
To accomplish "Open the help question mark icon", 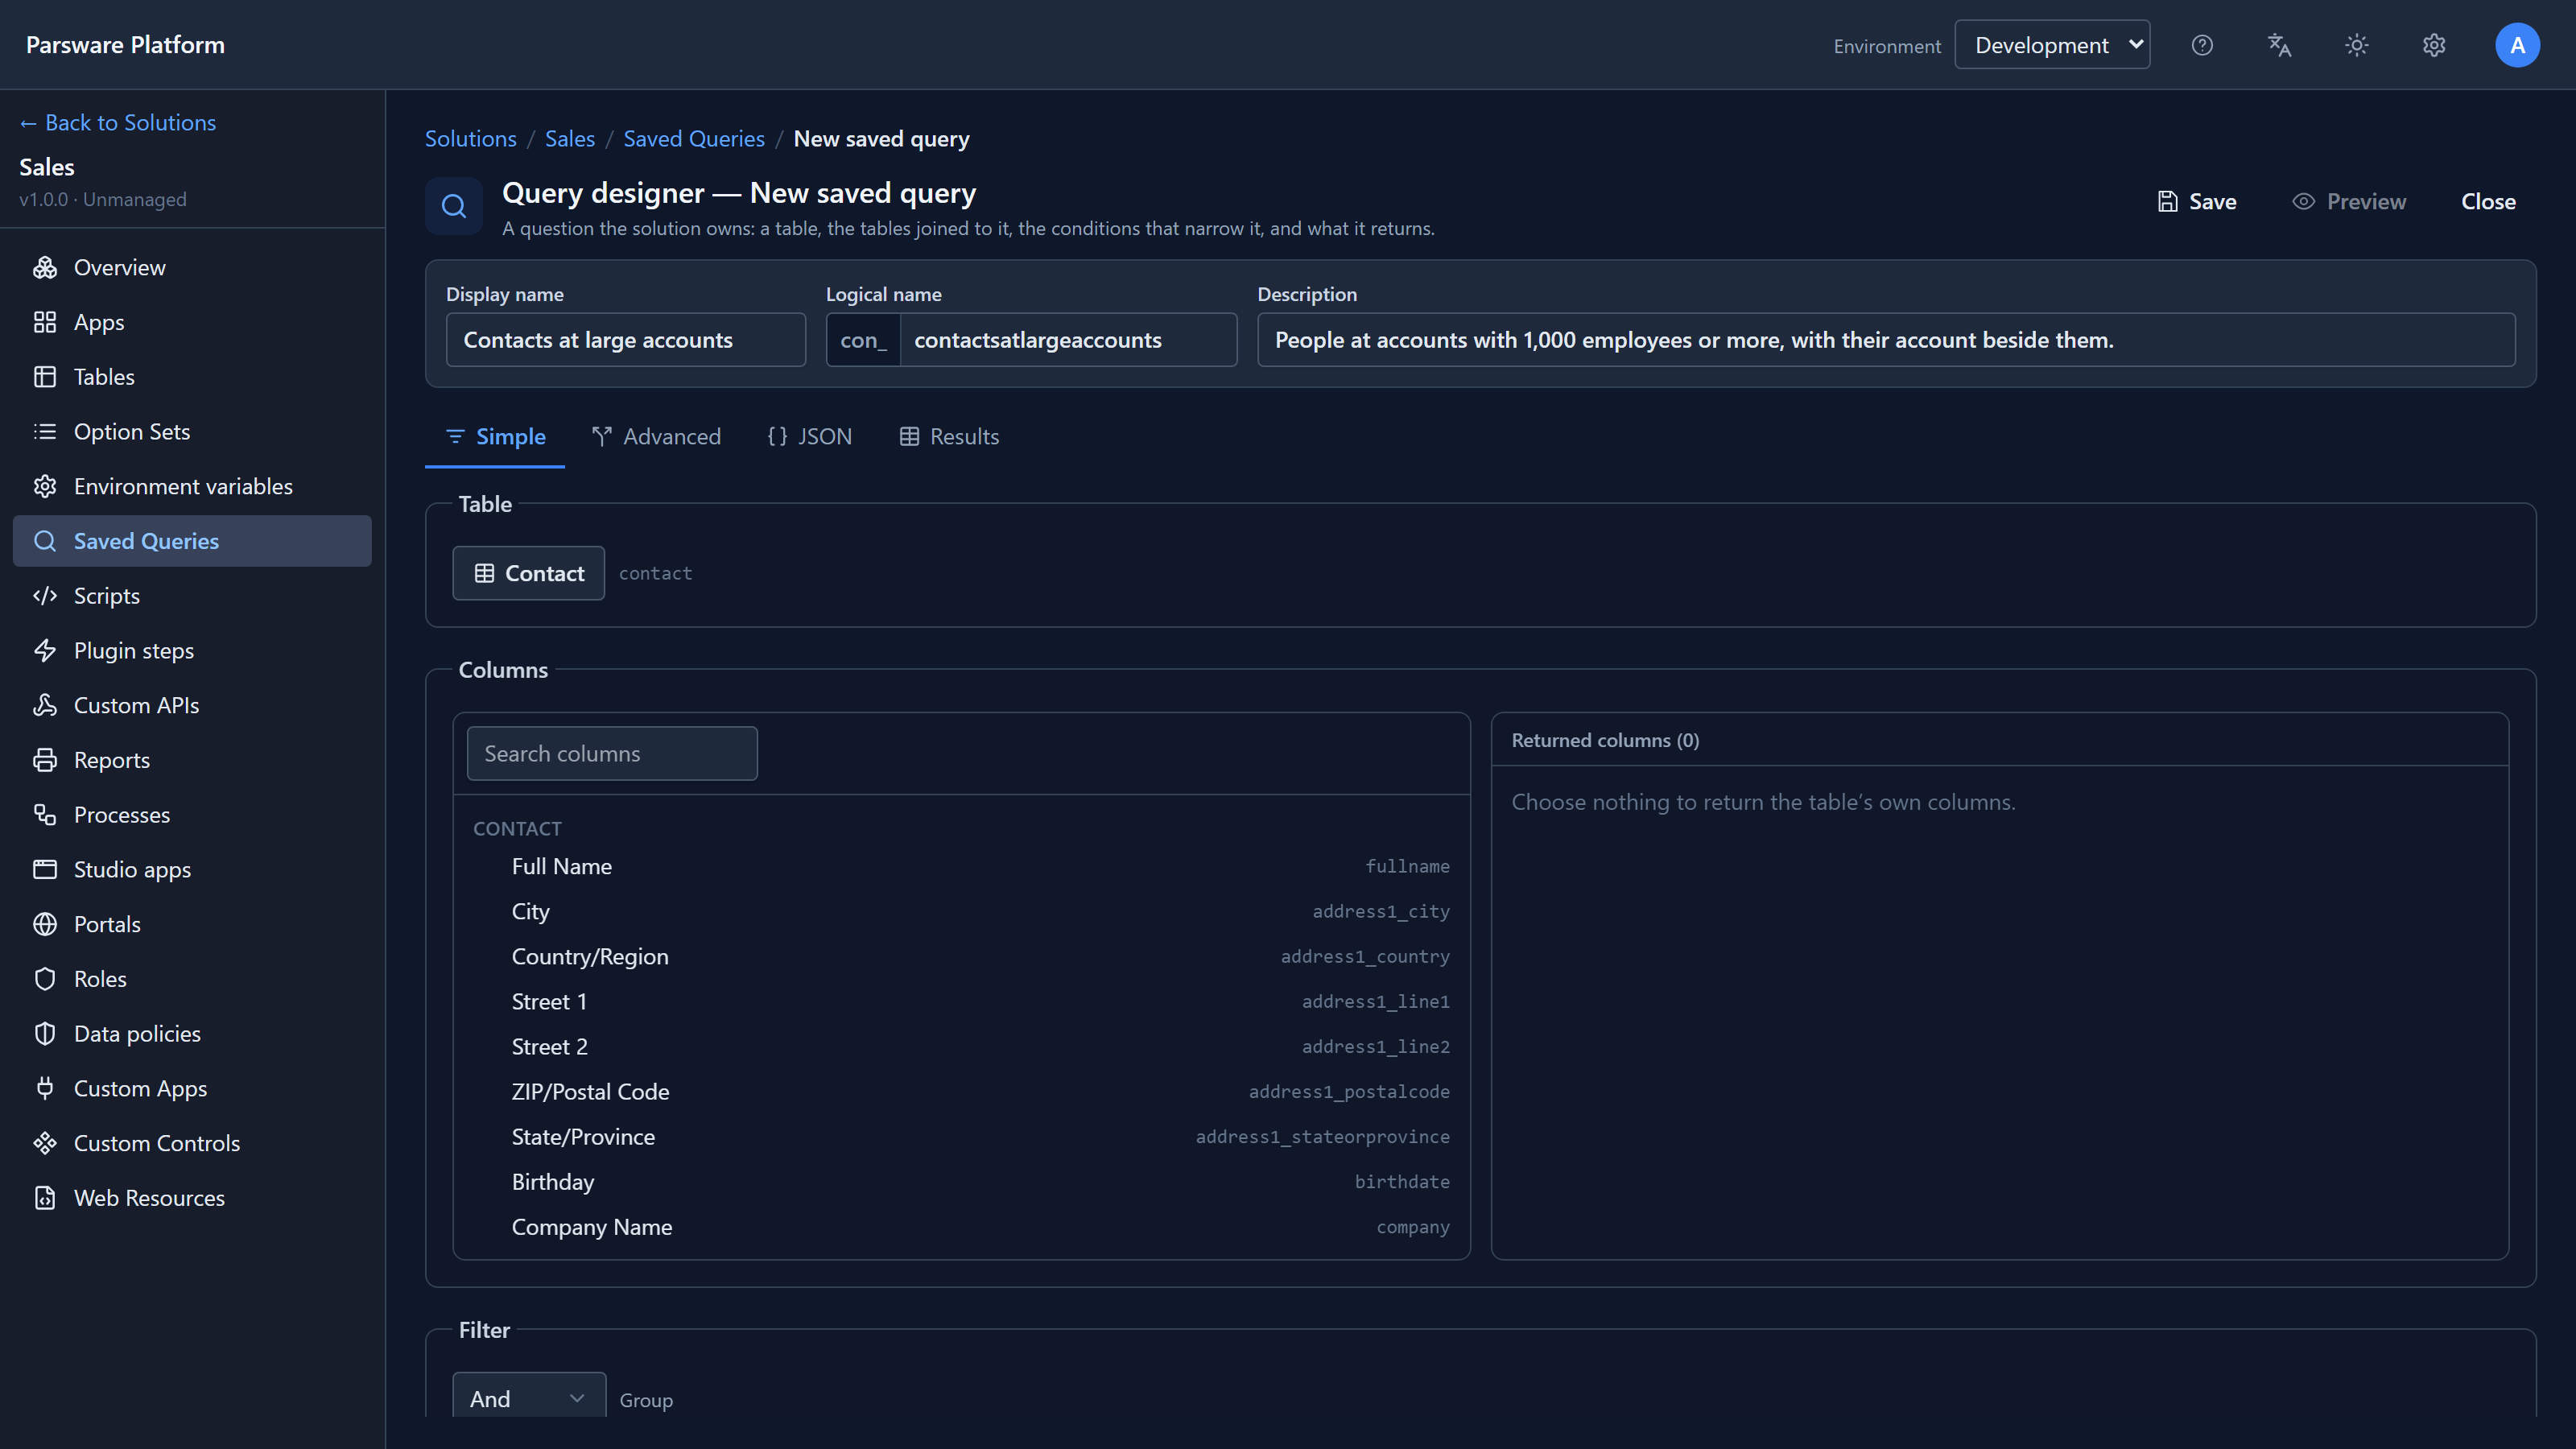I will coord(2202,45).
